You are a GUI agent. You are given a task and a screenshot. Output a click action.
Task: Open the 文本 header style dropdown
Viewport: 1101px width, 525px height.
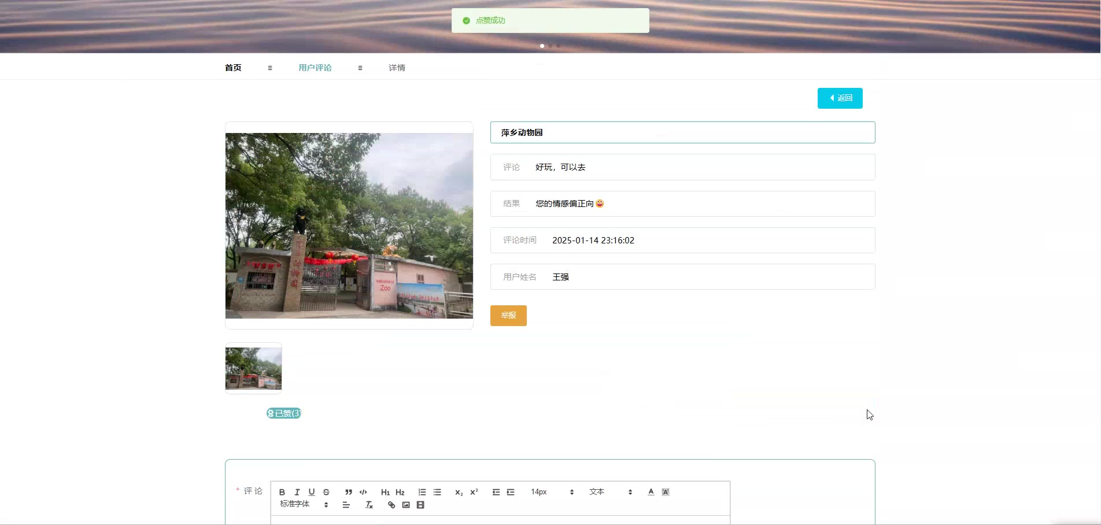pyautogui.click(x=611, y=492)
